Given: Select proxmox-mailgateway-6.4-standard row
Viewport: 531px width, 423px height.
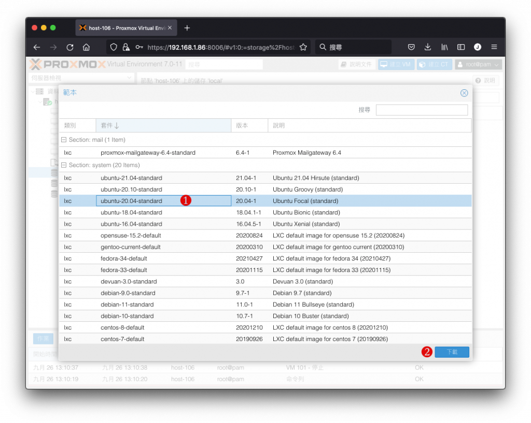Looking at the screenshot, I should tap(265, 153).
